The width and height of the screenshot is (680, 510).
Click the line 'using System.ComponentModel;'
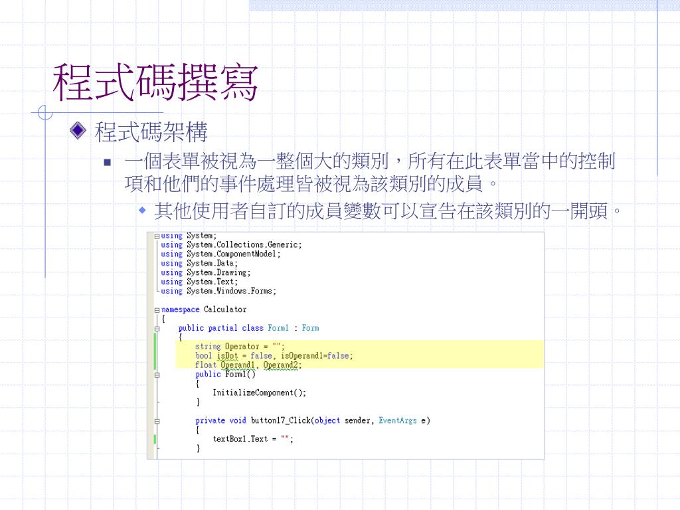220,254
